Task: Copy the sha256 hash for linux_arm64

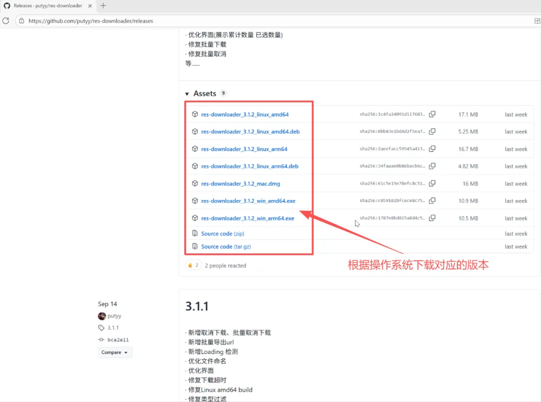Action: (432, 149)
